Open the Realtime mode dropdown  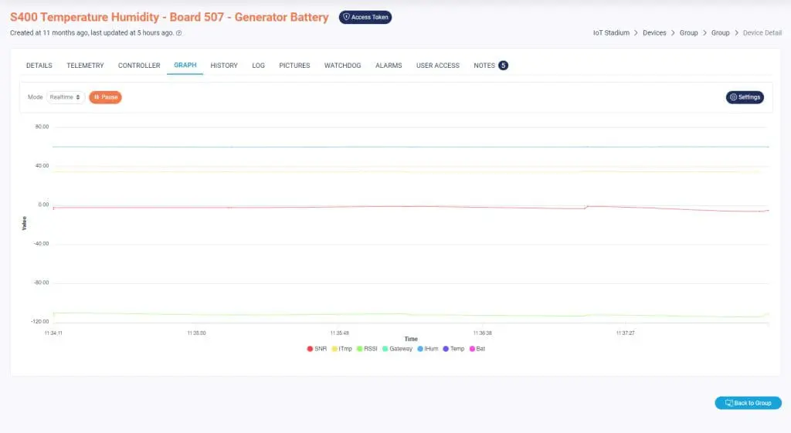click(x=66, y=97)
